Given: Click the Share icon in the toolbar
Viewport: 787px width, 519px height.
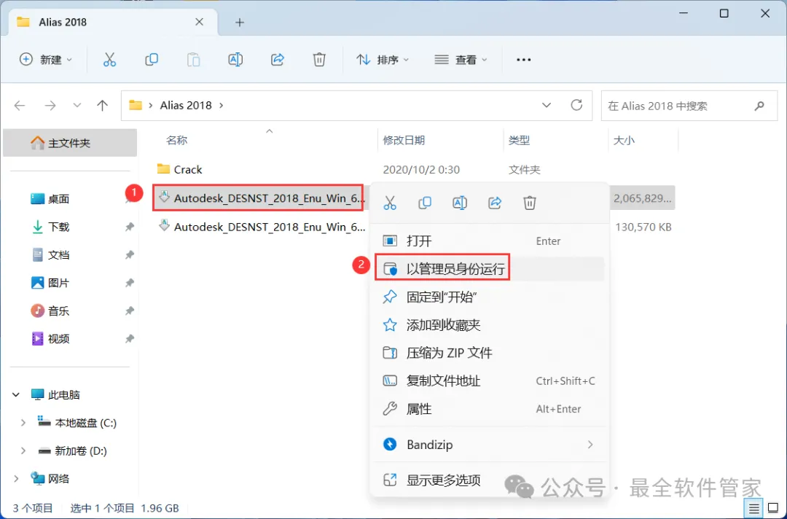Looking at the screenshot, I should [x=278, y=60].
